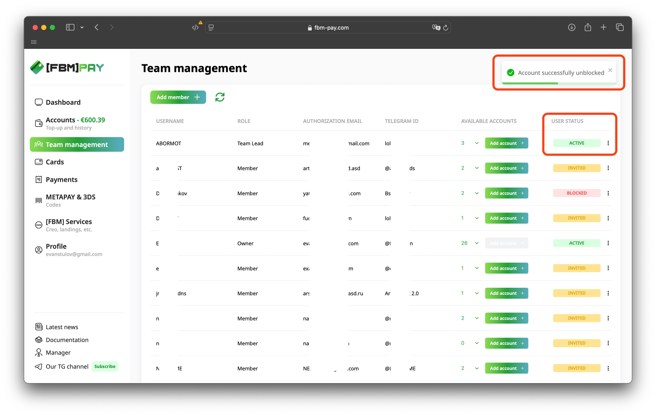Click the refresh members list icon

point(220,97)
